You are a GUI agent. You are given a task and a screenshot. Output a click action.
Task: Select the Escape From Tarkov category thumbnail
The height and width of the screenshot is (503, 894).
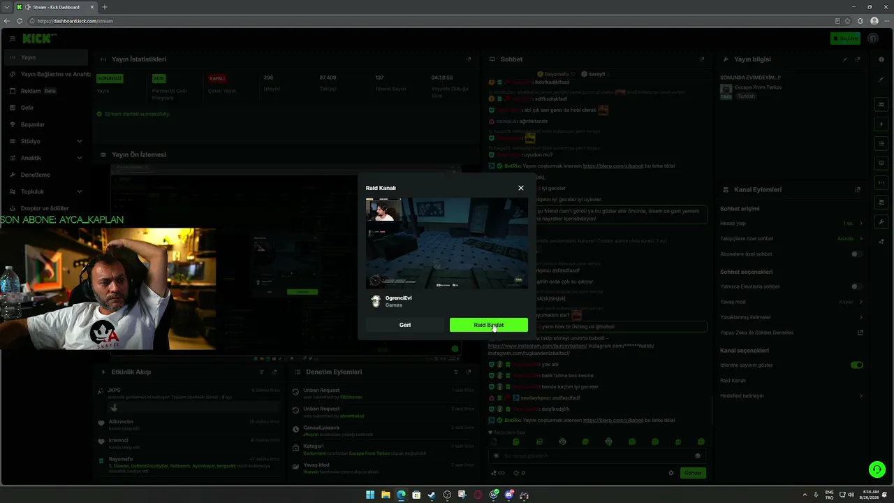(726, 91)
